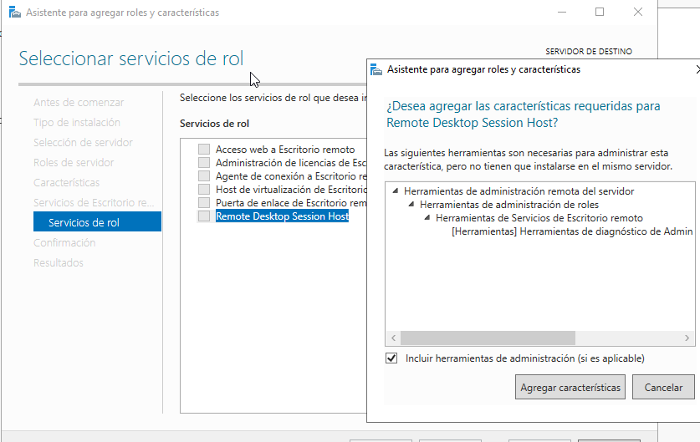Check Acceso web a Escritorio remoto
This screenshot has height=442, width=700.
coord(204,149)
